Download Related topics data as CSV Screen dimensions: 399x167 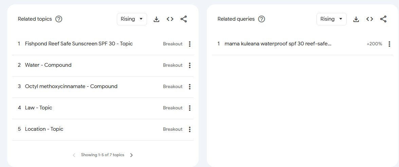pos(156,19)
